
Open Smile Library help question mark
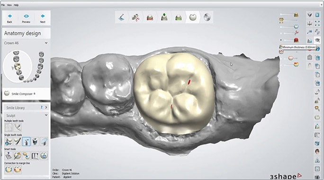(42, 107)
